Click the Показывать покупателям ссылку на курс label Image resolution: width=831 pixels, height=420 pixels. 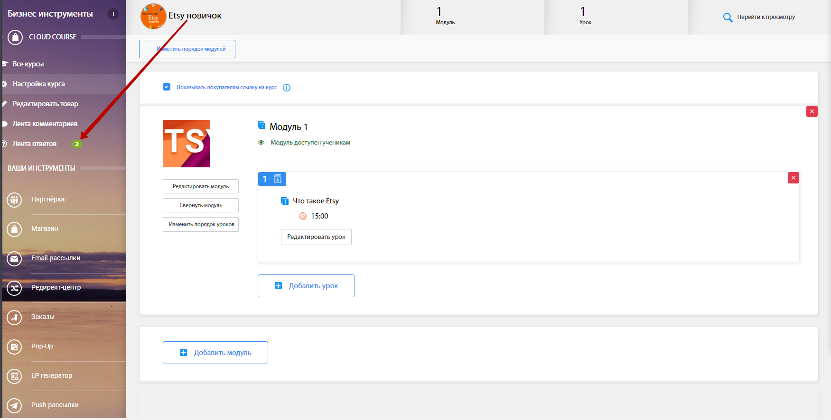[227, 87]
